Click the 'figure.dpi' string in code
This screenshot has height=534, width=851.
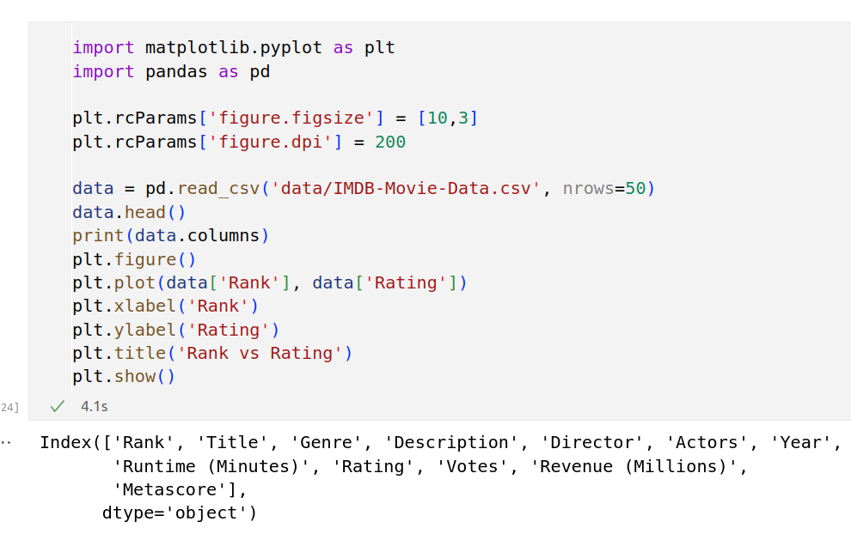(268, 142)
